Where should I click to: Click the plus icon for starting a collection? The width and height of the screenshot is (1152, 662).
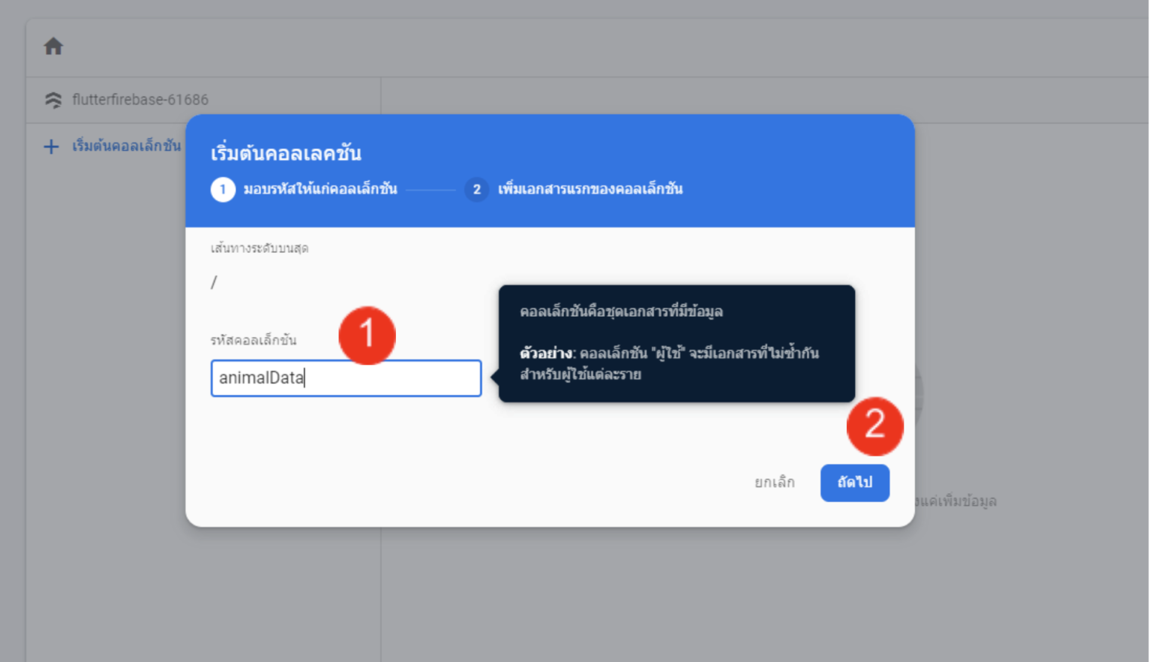point(50,146)
